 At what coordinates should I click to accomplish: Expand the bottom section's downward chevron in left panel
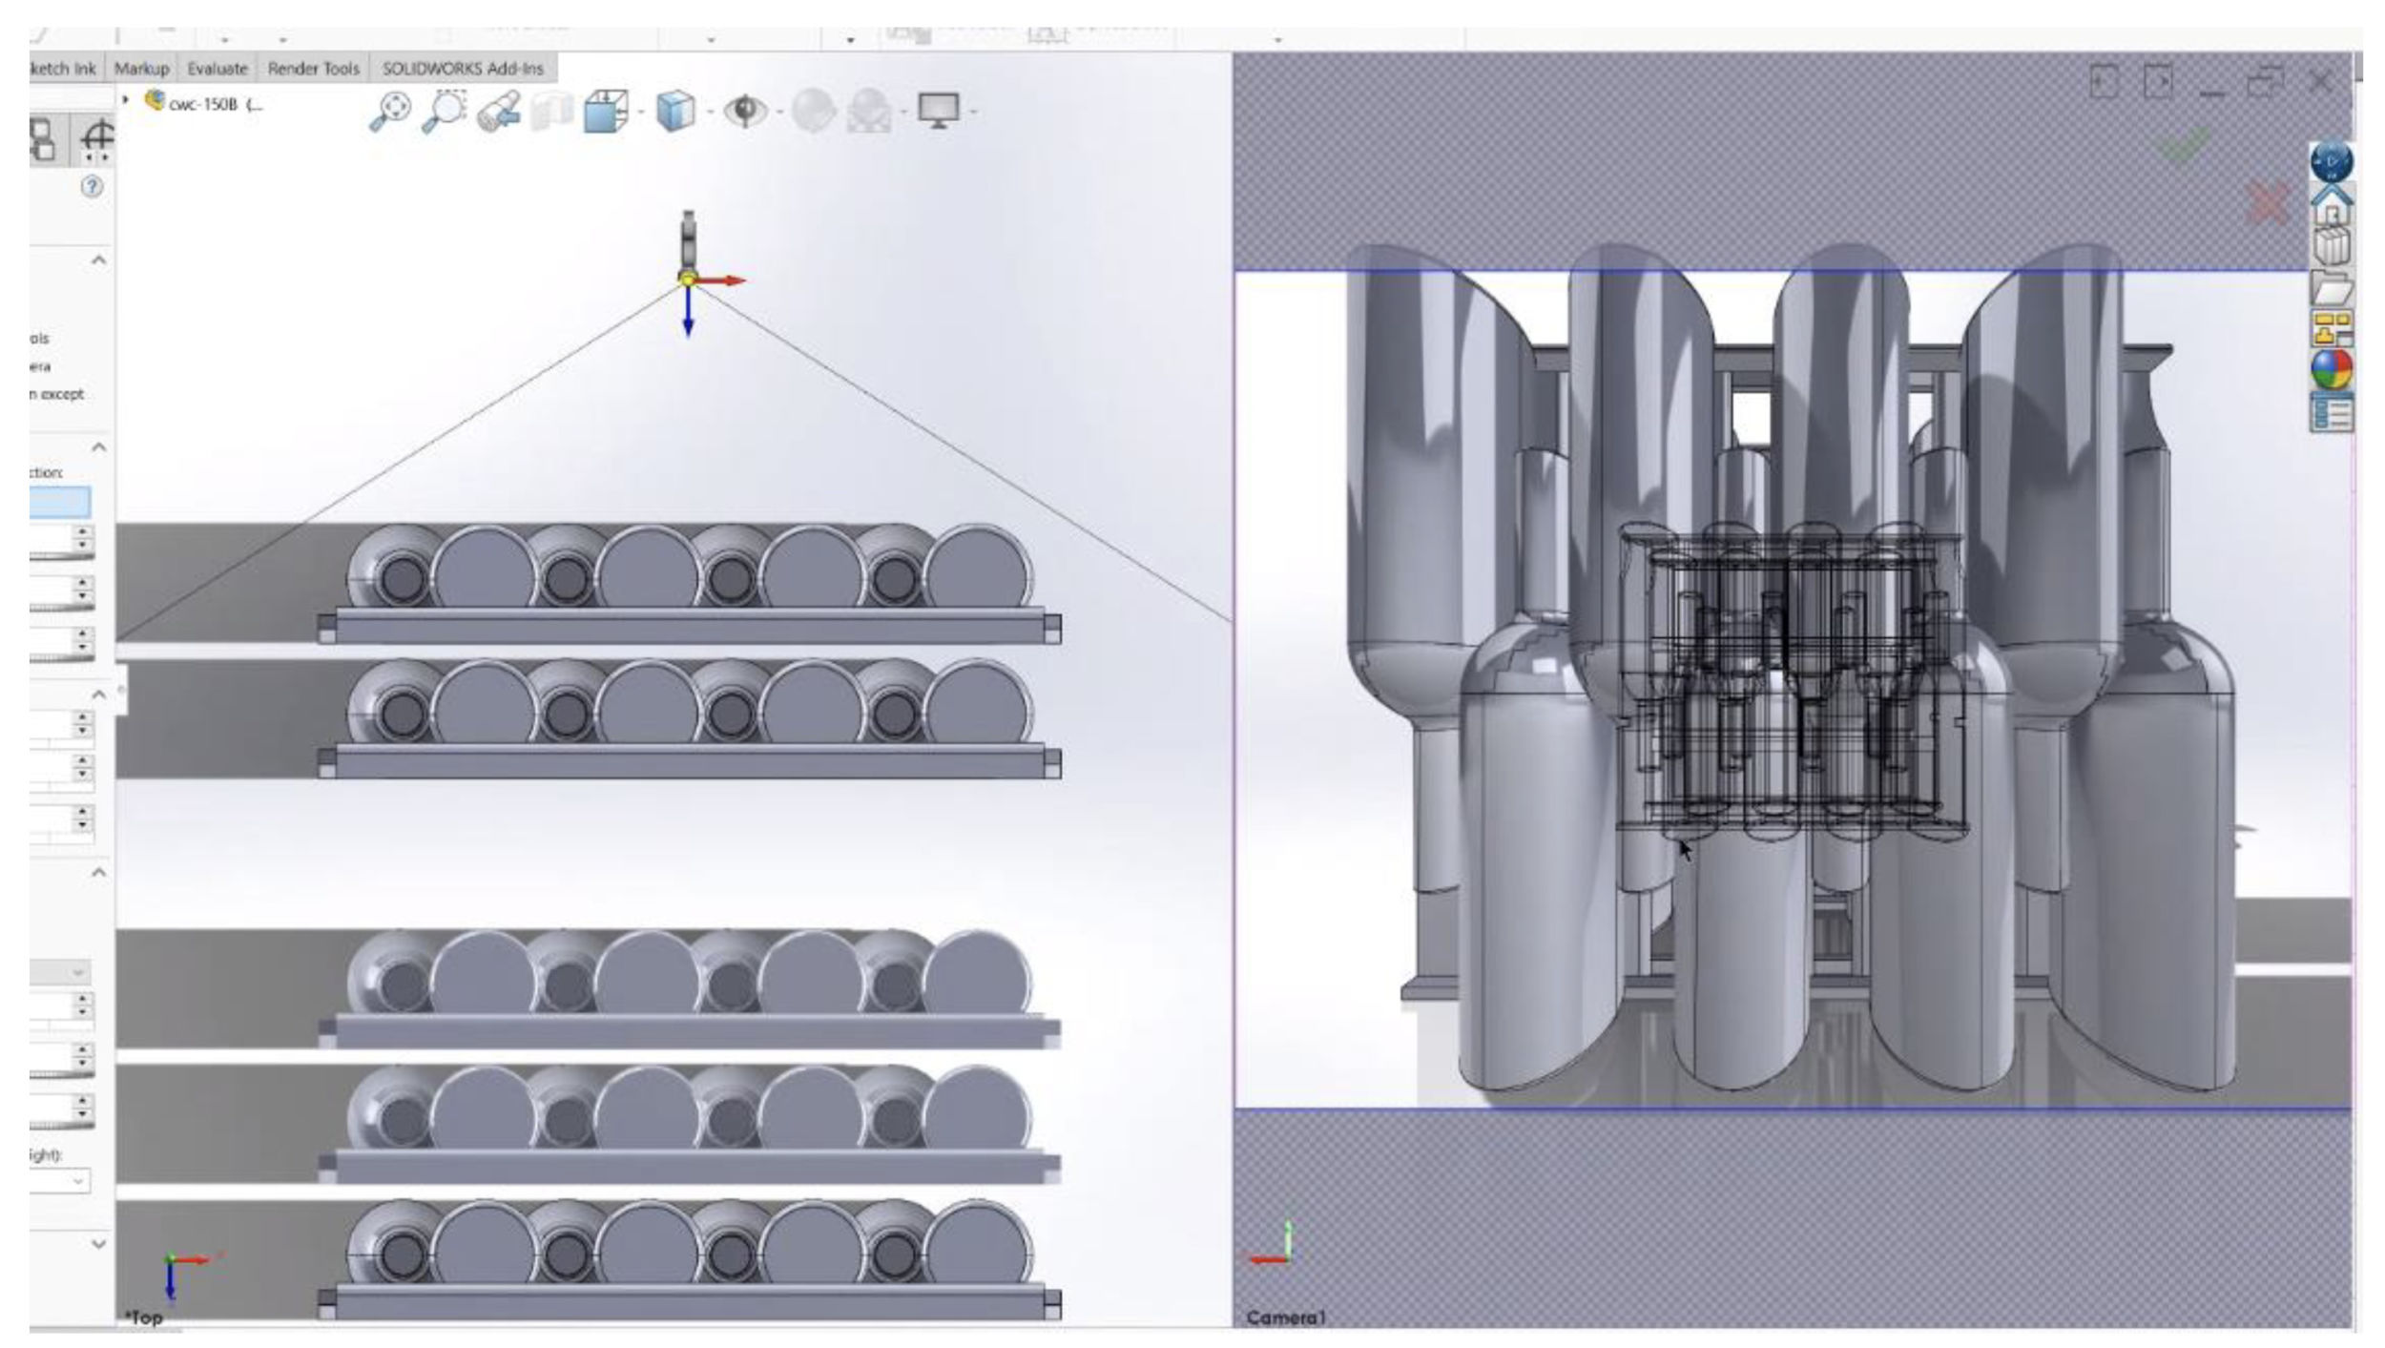99,1244
